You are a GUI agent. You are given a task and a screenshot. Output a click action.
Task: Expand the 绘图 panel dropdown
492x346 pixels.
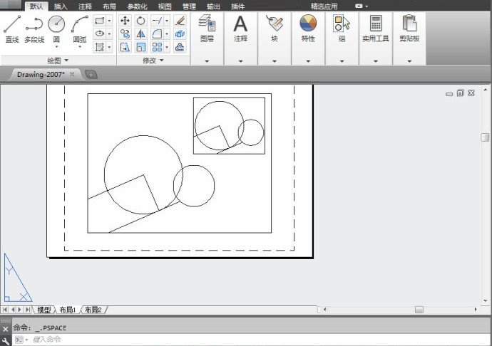57,61
